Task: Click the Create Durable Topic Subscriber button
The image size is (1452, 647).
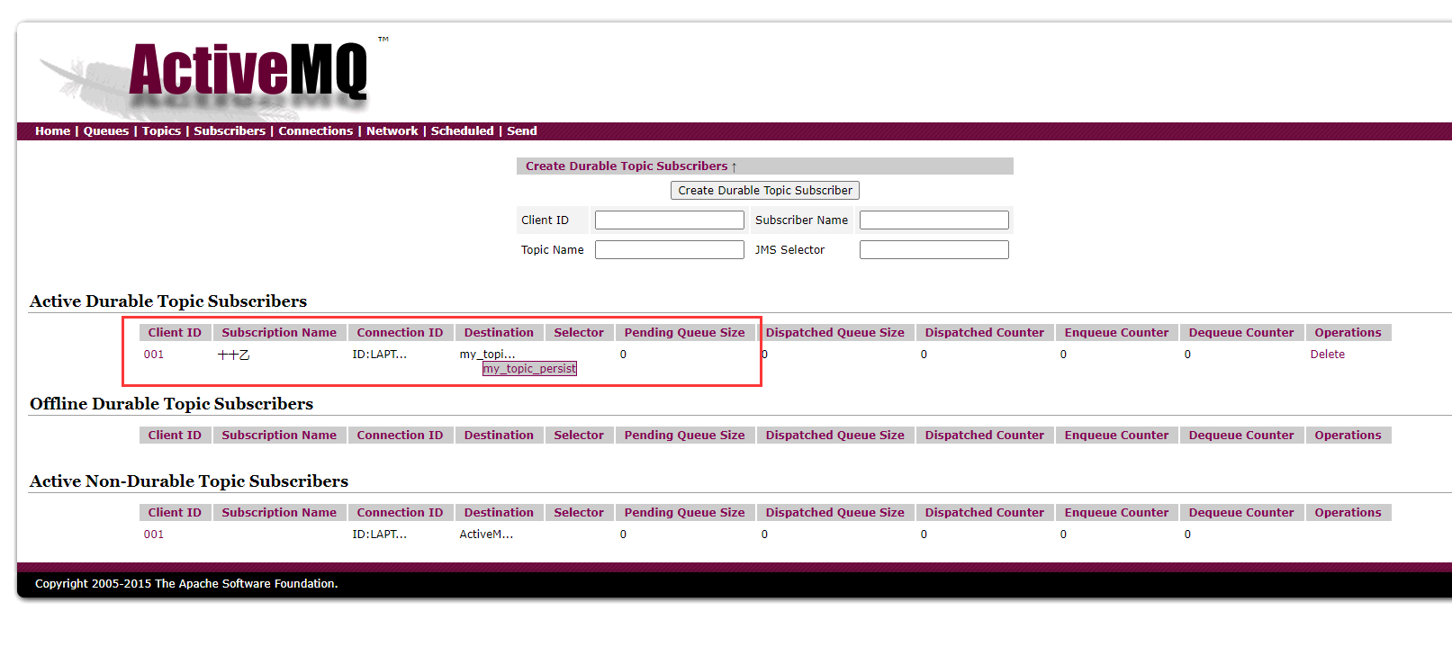Action: coord(765,191)
